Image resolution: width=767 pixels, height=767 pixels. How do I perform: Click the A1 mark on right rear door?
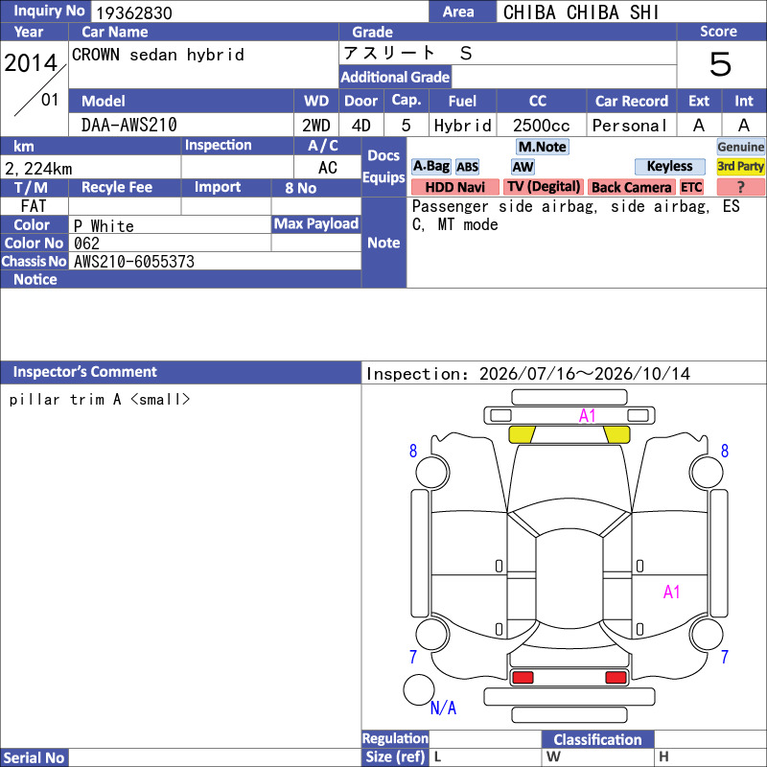click(x=672, y=592)
